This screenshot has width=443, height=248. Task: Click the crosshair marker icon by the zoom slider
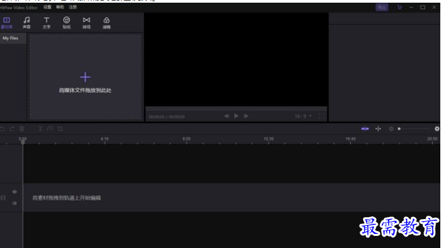[378, 129]
